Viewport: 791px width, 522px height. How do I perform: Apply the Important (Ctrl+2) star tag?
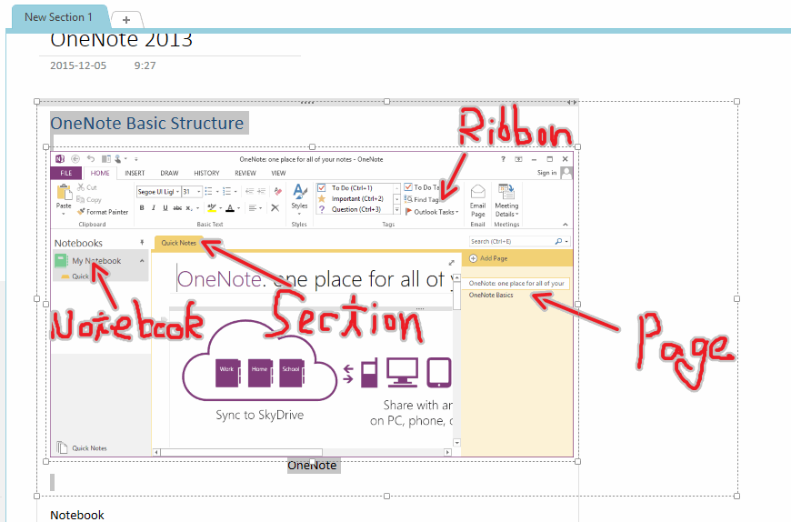[352, 199]
